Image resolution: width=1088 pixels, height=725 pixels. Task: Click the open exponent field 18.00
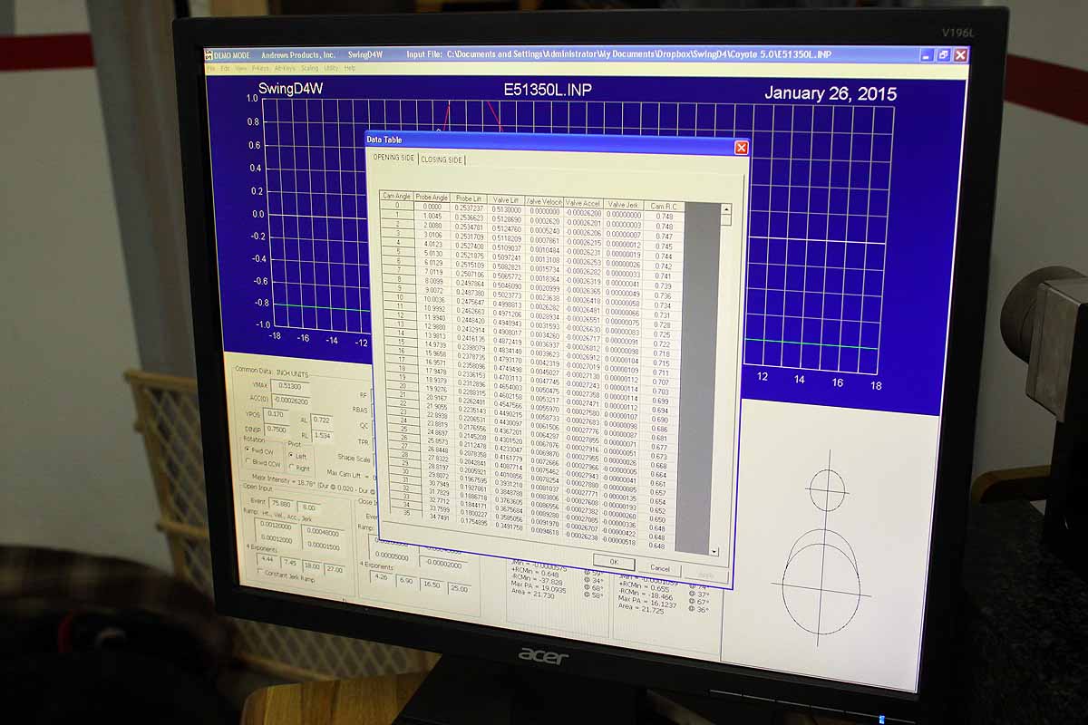coord(312,565)
